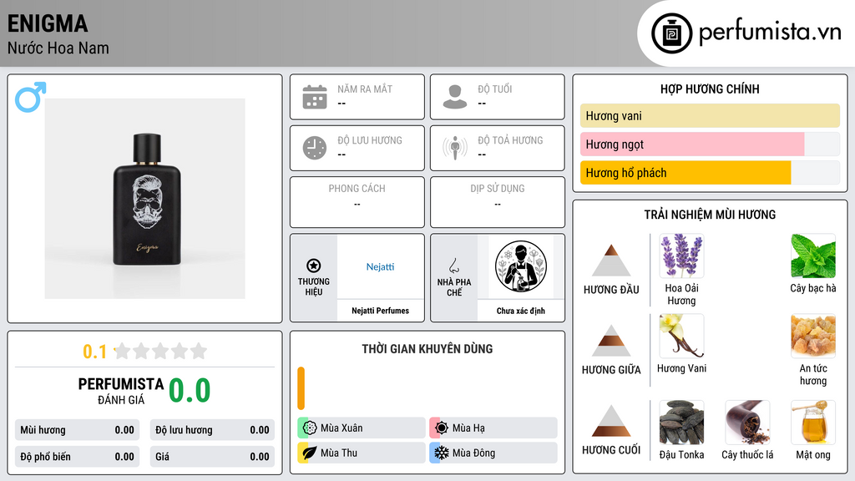Click the Đậu Tonka bean image
Image resolution: width=855 pixels, height=481 pixels.
tap(681, 423)
